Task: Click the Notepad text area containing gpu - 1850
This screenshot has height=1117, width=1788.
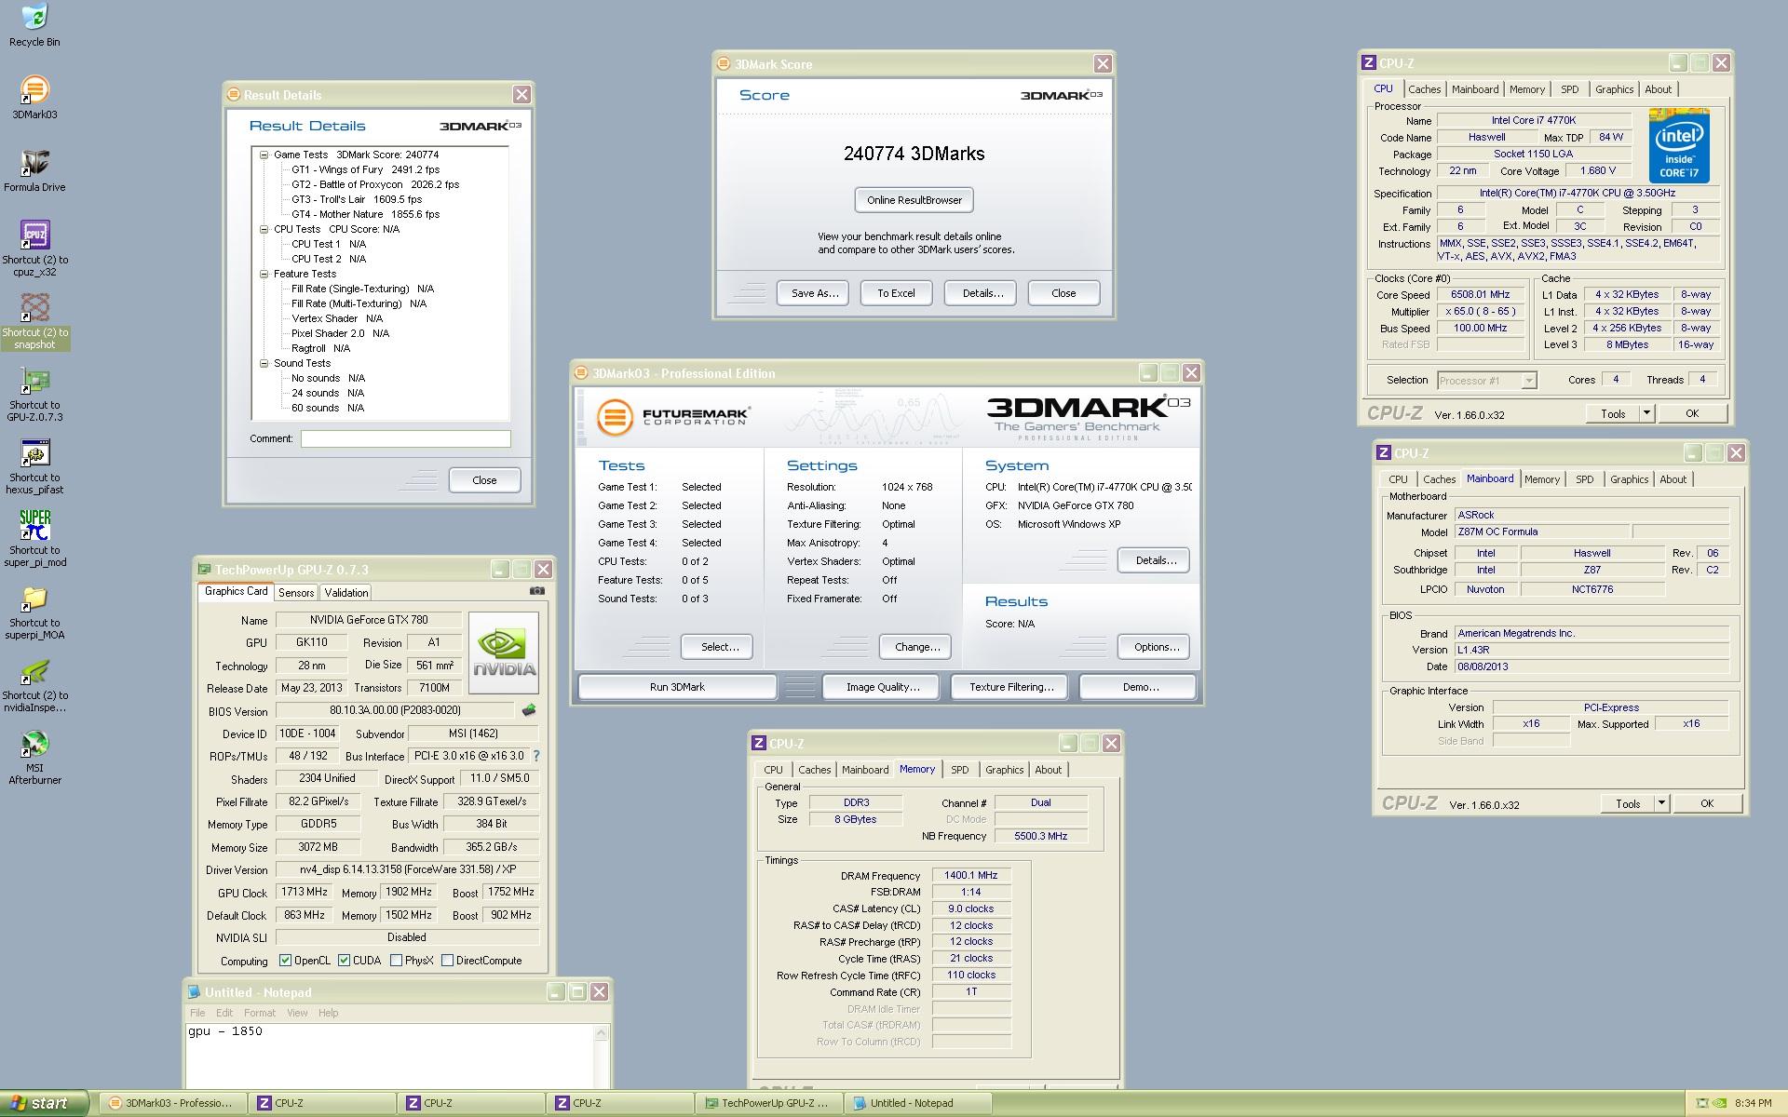Action: tap(389, 1055)
